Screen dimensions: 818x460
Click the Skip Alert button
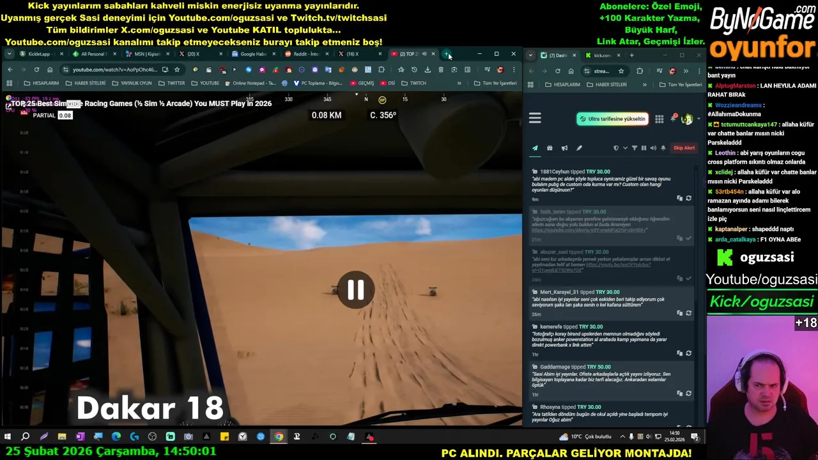(x=684, y=148)
